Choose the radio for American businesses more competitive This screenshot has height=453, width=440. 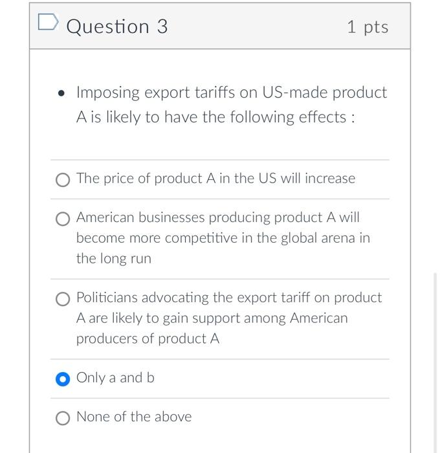tap(63, 218)
